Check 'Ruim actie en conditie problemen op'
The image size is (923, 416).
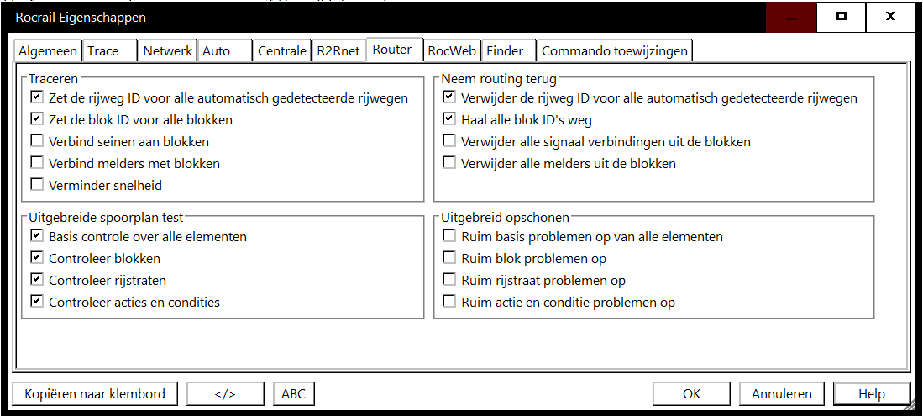(449, 303)
